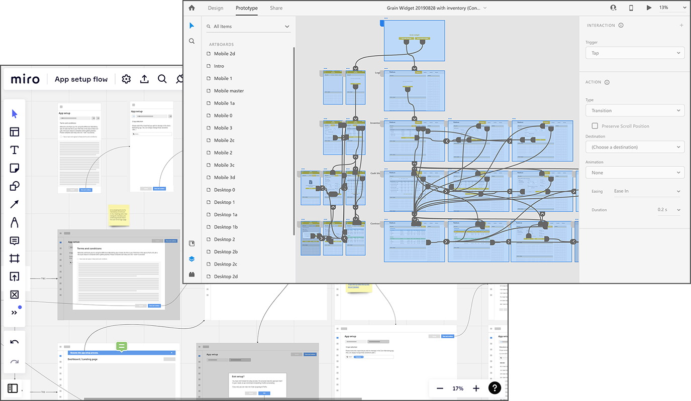Start the desktop preview with the Play icon
The height and width of the screenshot is (401, 691).
[649, 8]
